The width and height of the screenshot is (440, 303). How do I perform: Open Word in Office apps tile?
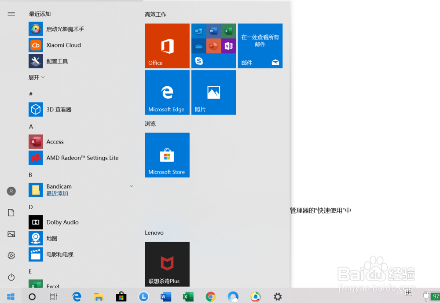click(213, 31)
